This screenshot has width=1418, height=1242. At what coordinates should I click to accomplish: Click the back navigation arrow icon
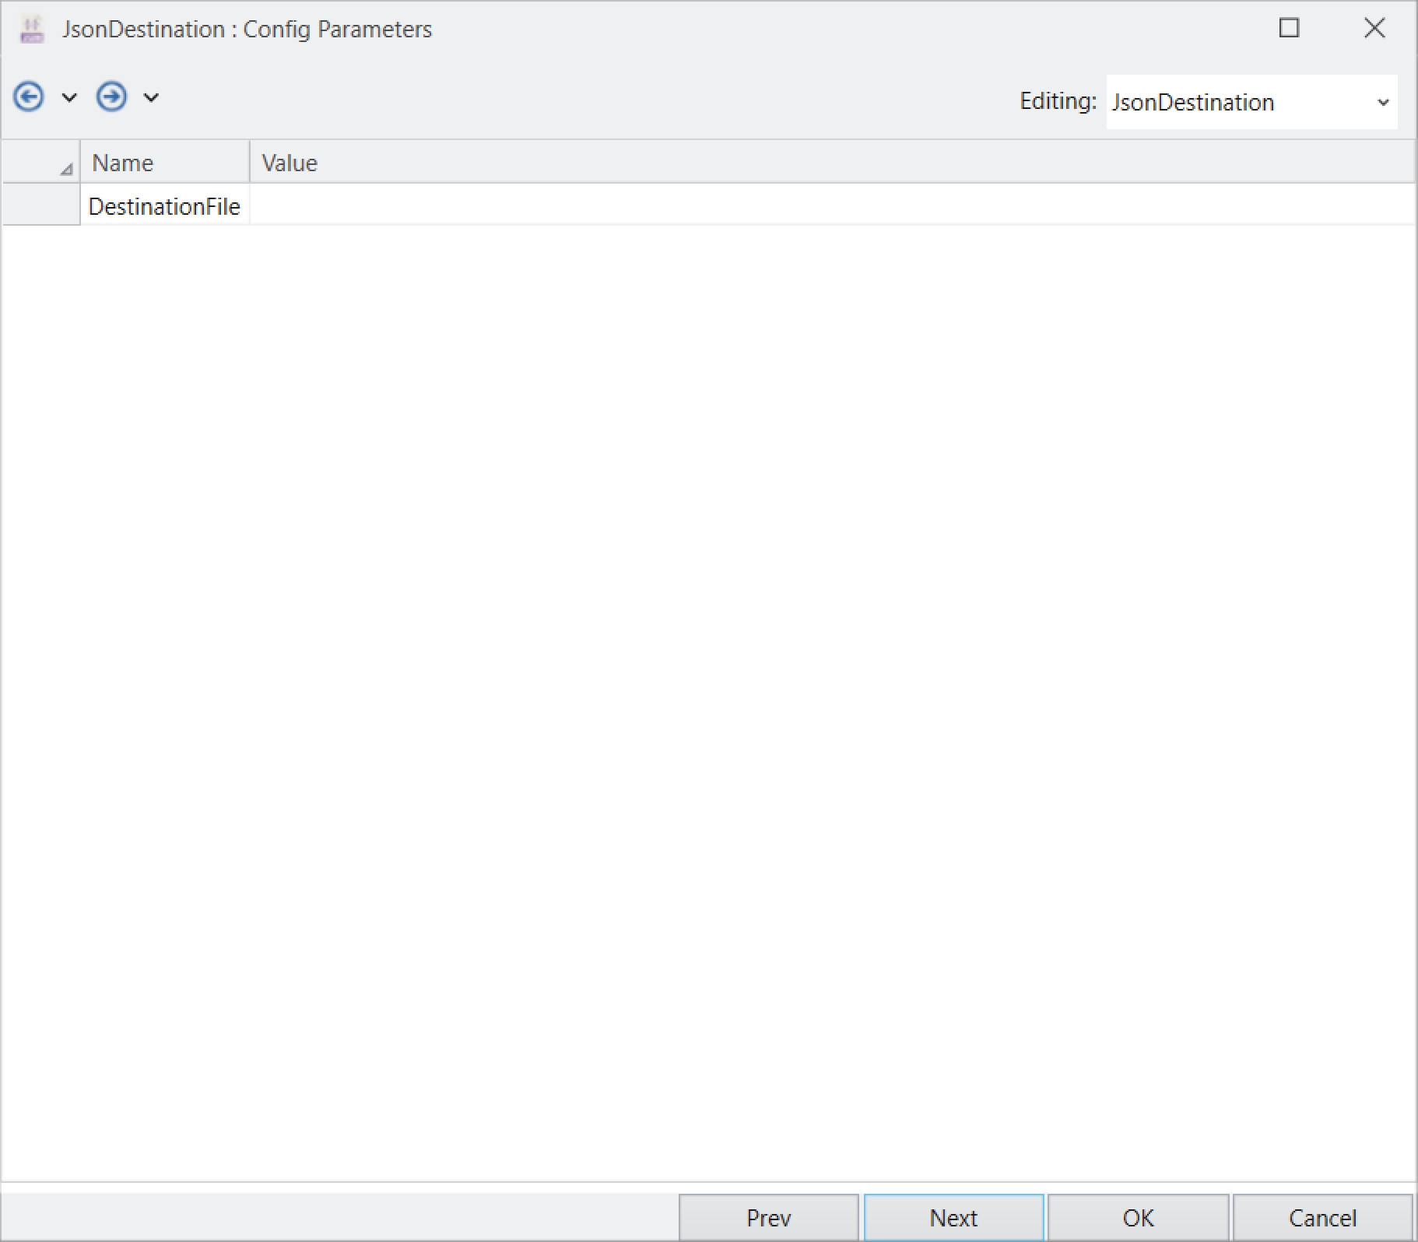29,97
